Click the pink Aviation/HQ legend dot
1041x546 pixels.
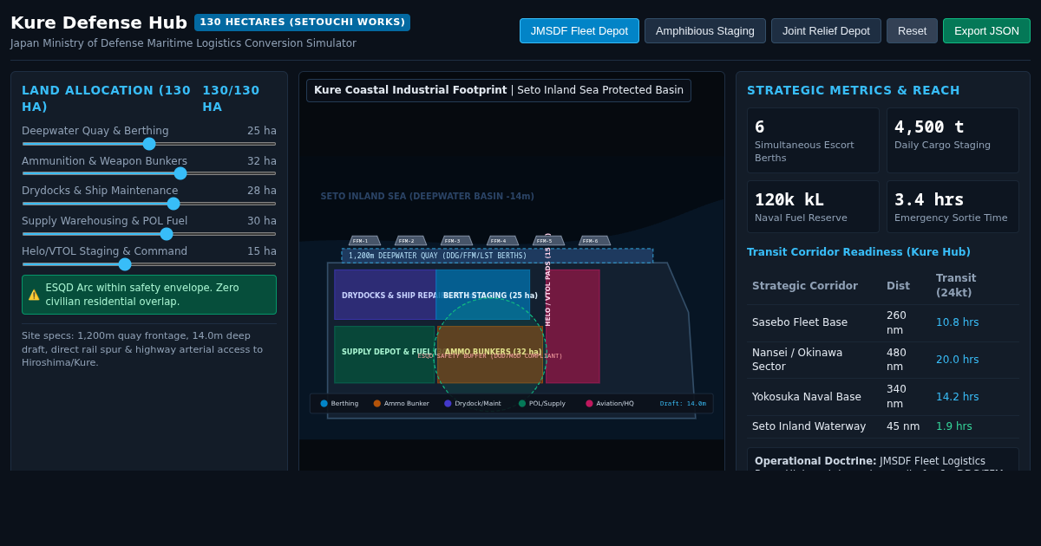(x=589, y=403)
